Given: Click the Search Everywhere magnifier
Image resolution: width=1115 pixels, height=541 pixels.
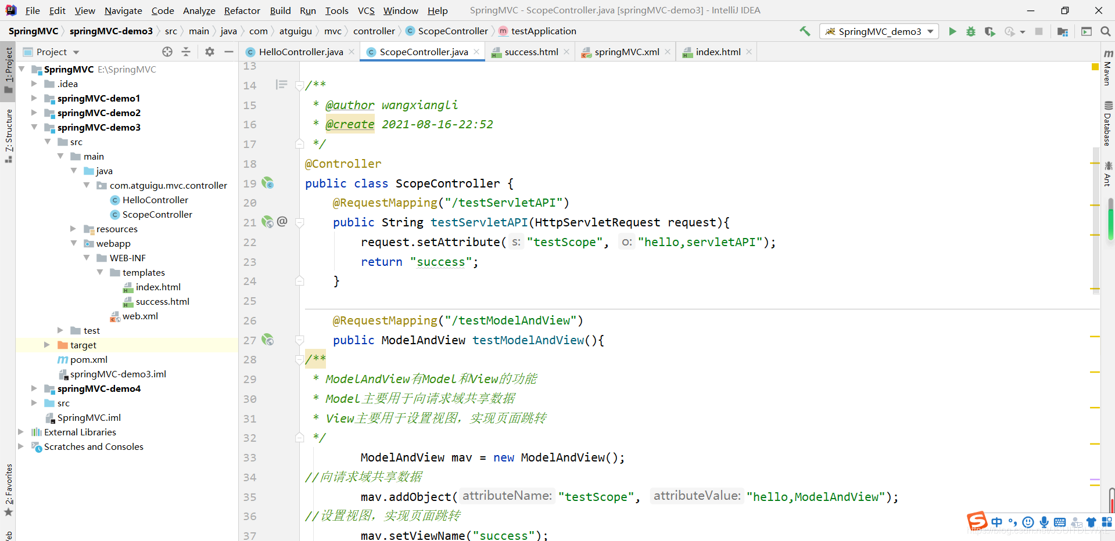Looking at the screenshot, I should click(x=1105, y=31).
